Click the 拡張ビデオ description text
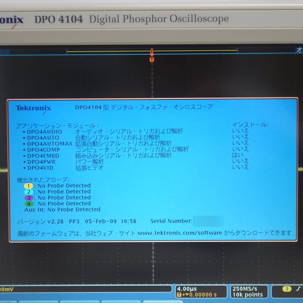 pyautogui.click(x=90, y=168)
